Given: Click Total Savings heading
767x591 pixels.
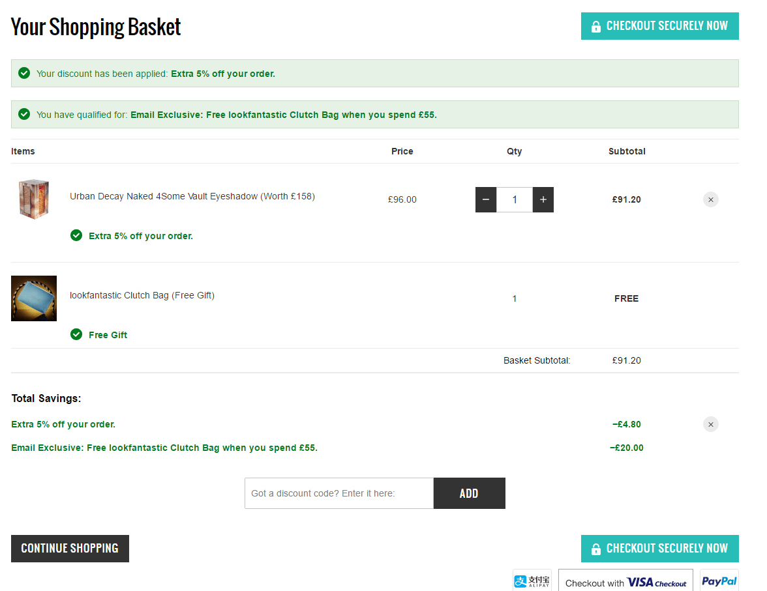Looking at the screenshot, I should [46, 398].
